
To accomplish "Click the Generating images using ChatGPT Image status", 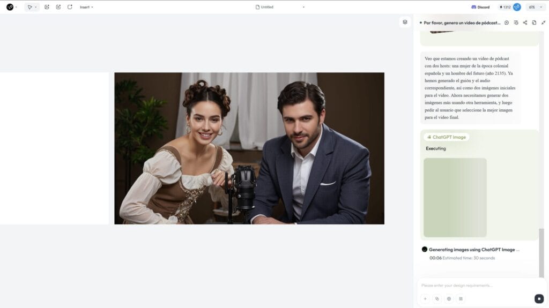I will click(474, 250).
